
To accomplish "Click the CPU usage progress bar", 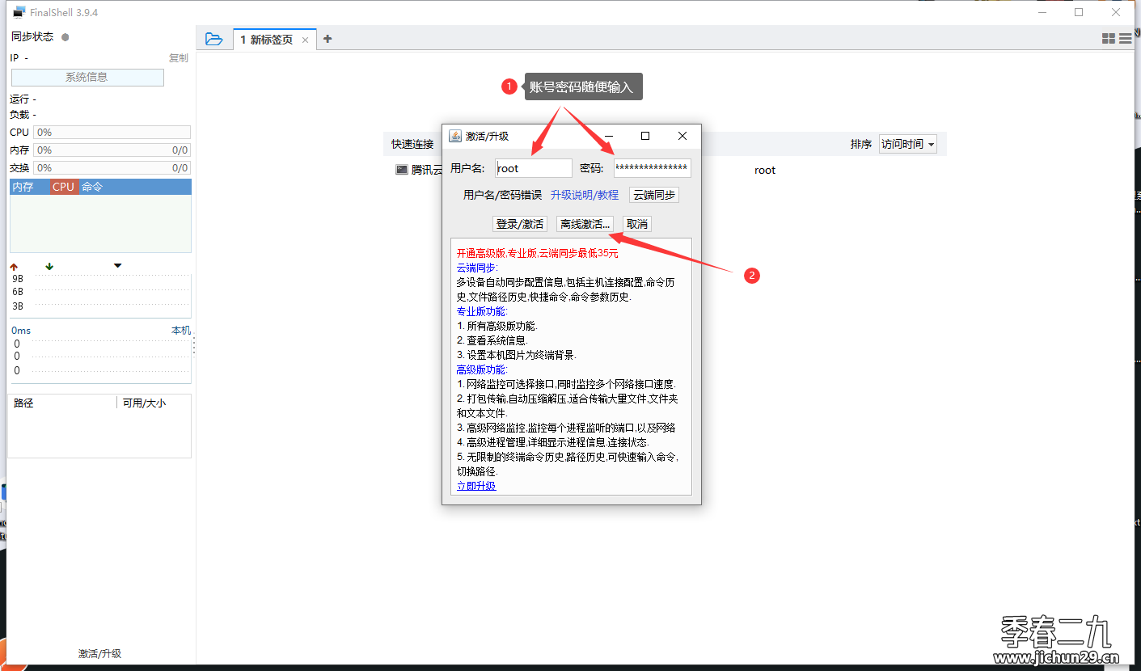I will click(112, 132).
